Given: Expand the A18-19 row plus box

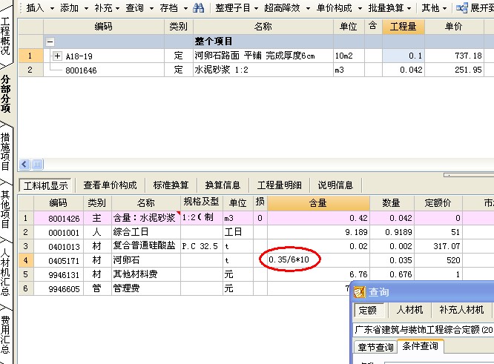Looking at the screenshot, I should [x=57, y=56].
